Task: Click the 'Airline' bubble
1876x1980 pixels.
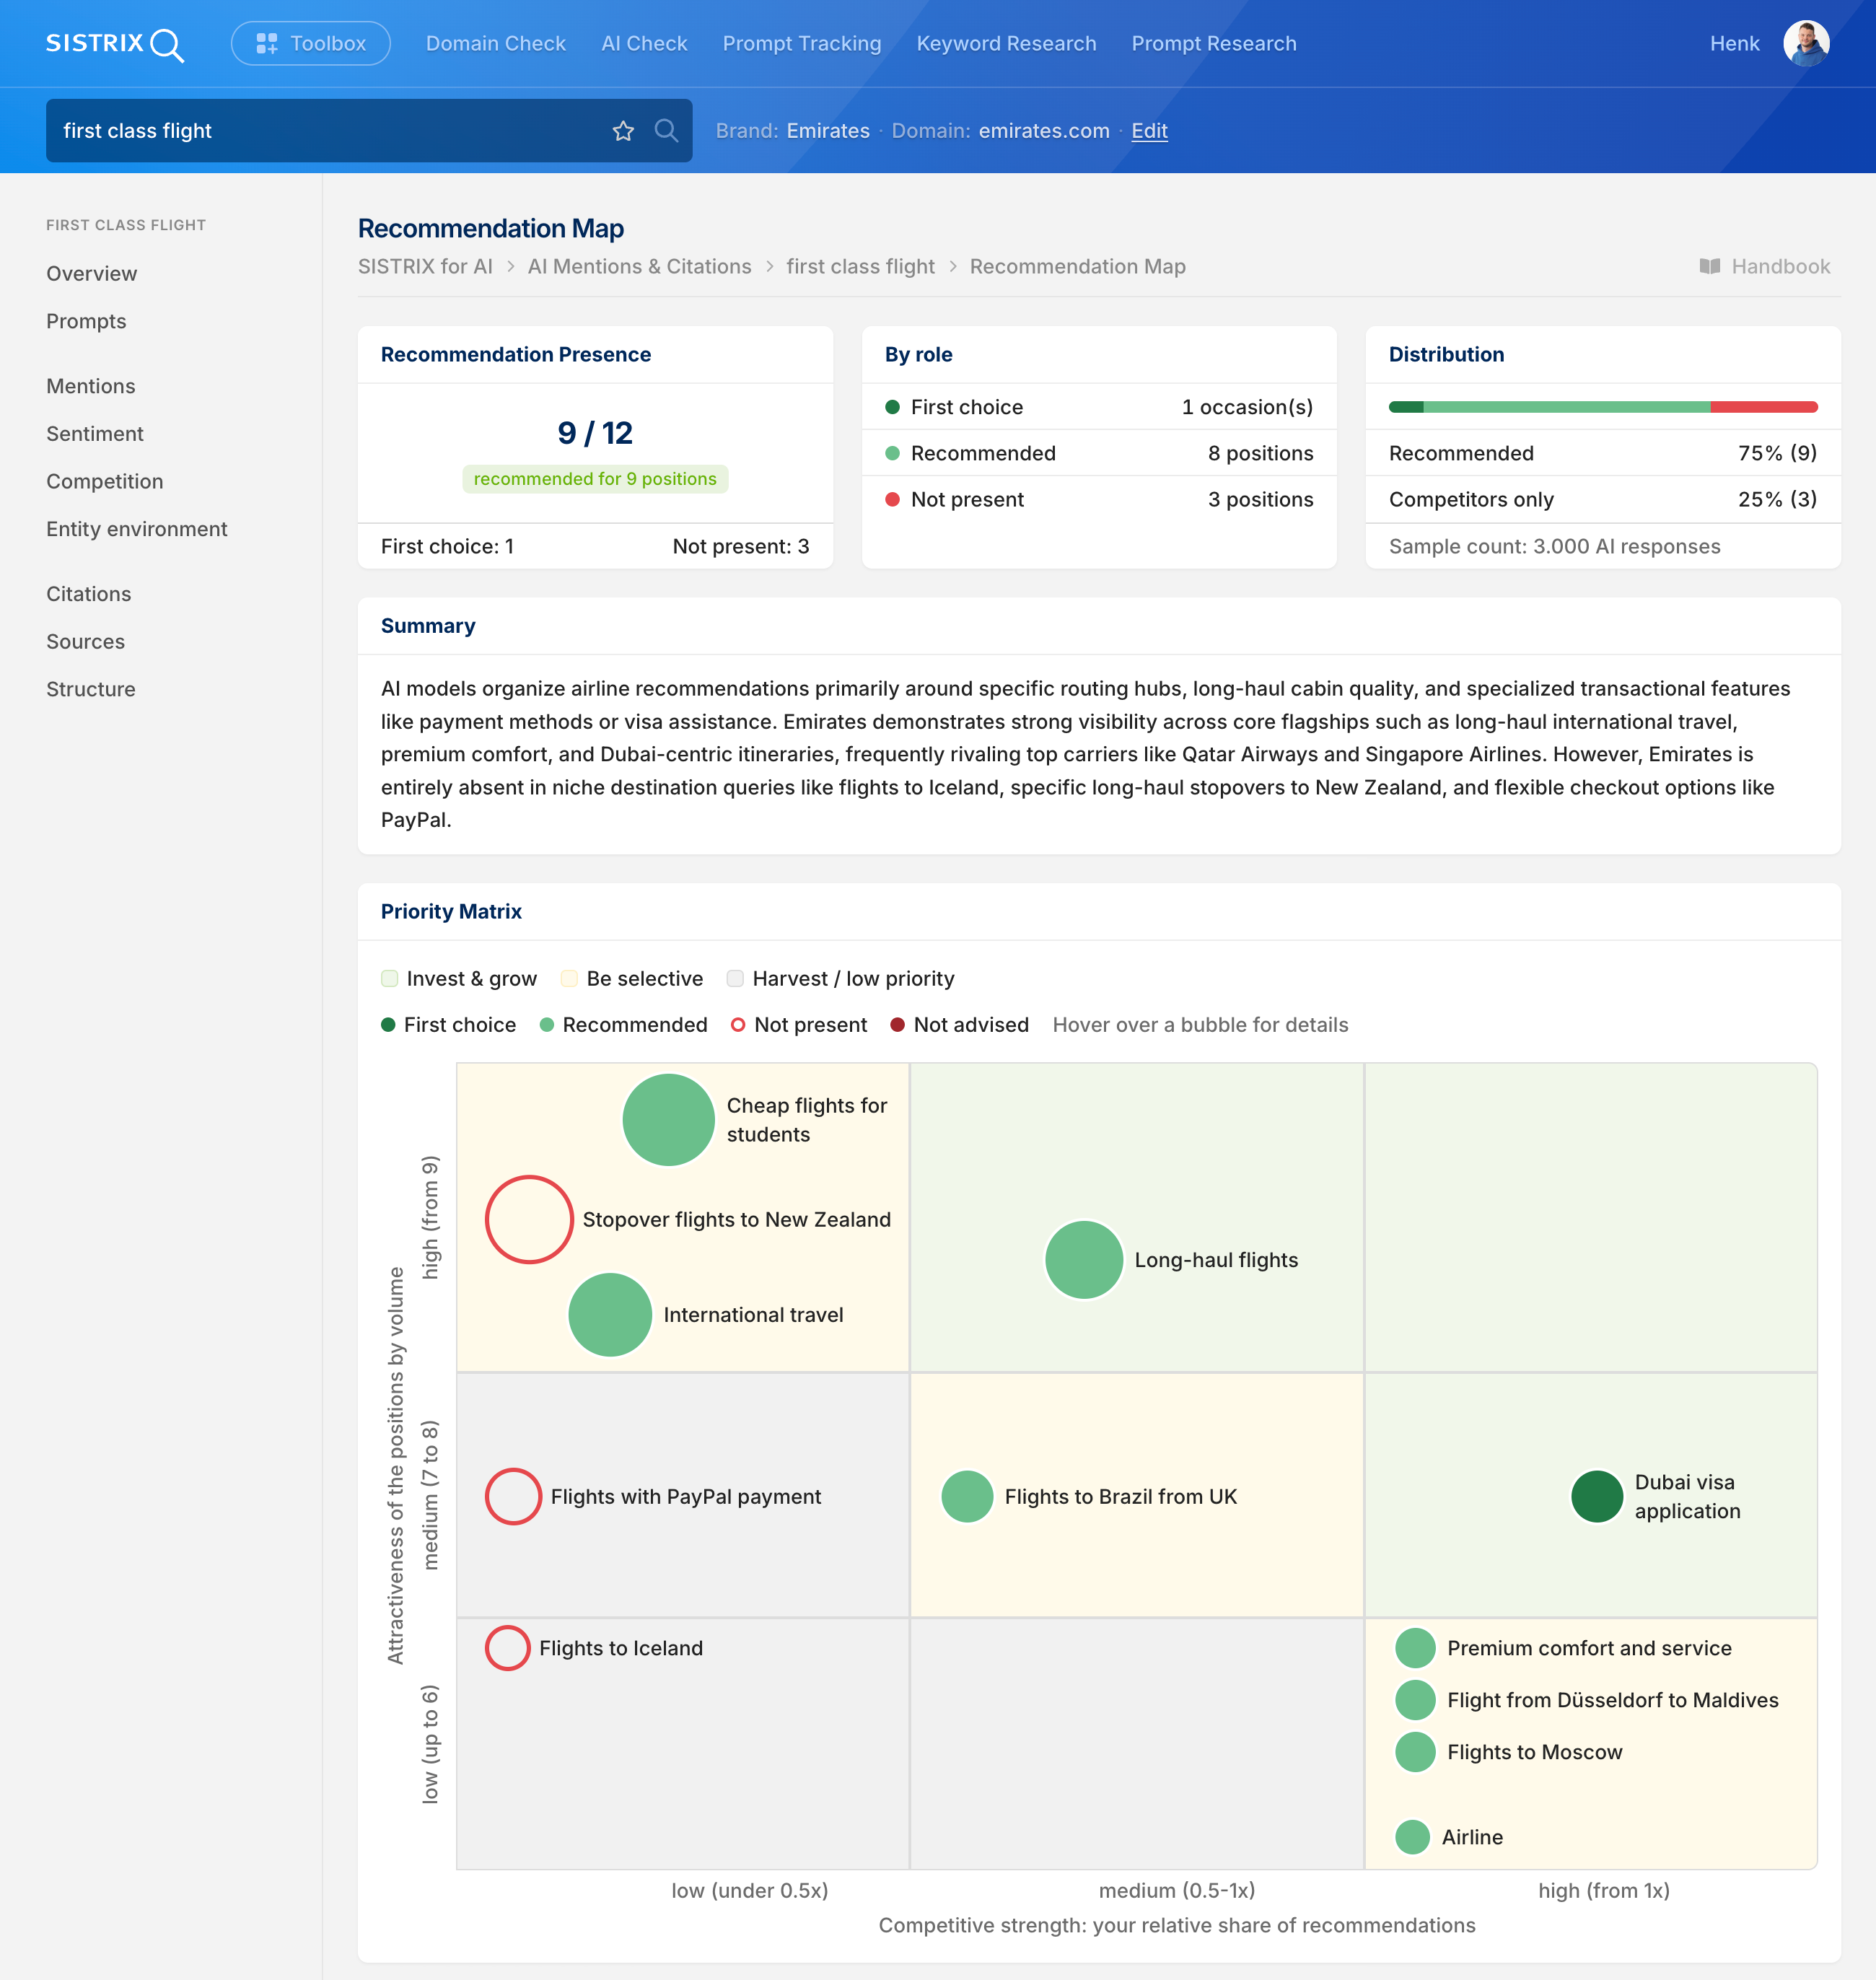Action: click(x=1413, y=1837)
